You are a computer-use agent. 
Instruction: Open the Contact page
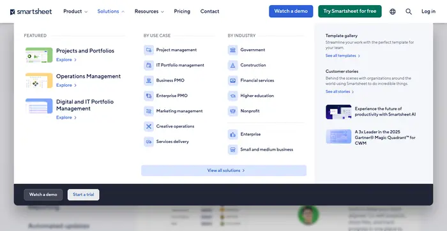pyautogui.click(x=209, y=11)
